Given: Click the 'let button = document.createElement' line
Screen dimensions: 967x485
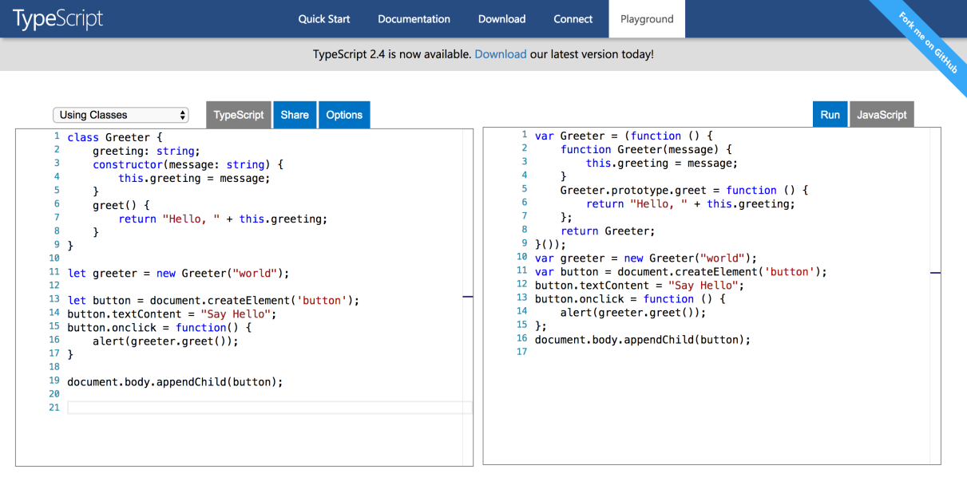Looking at the screenshot, I should [213, 300].
